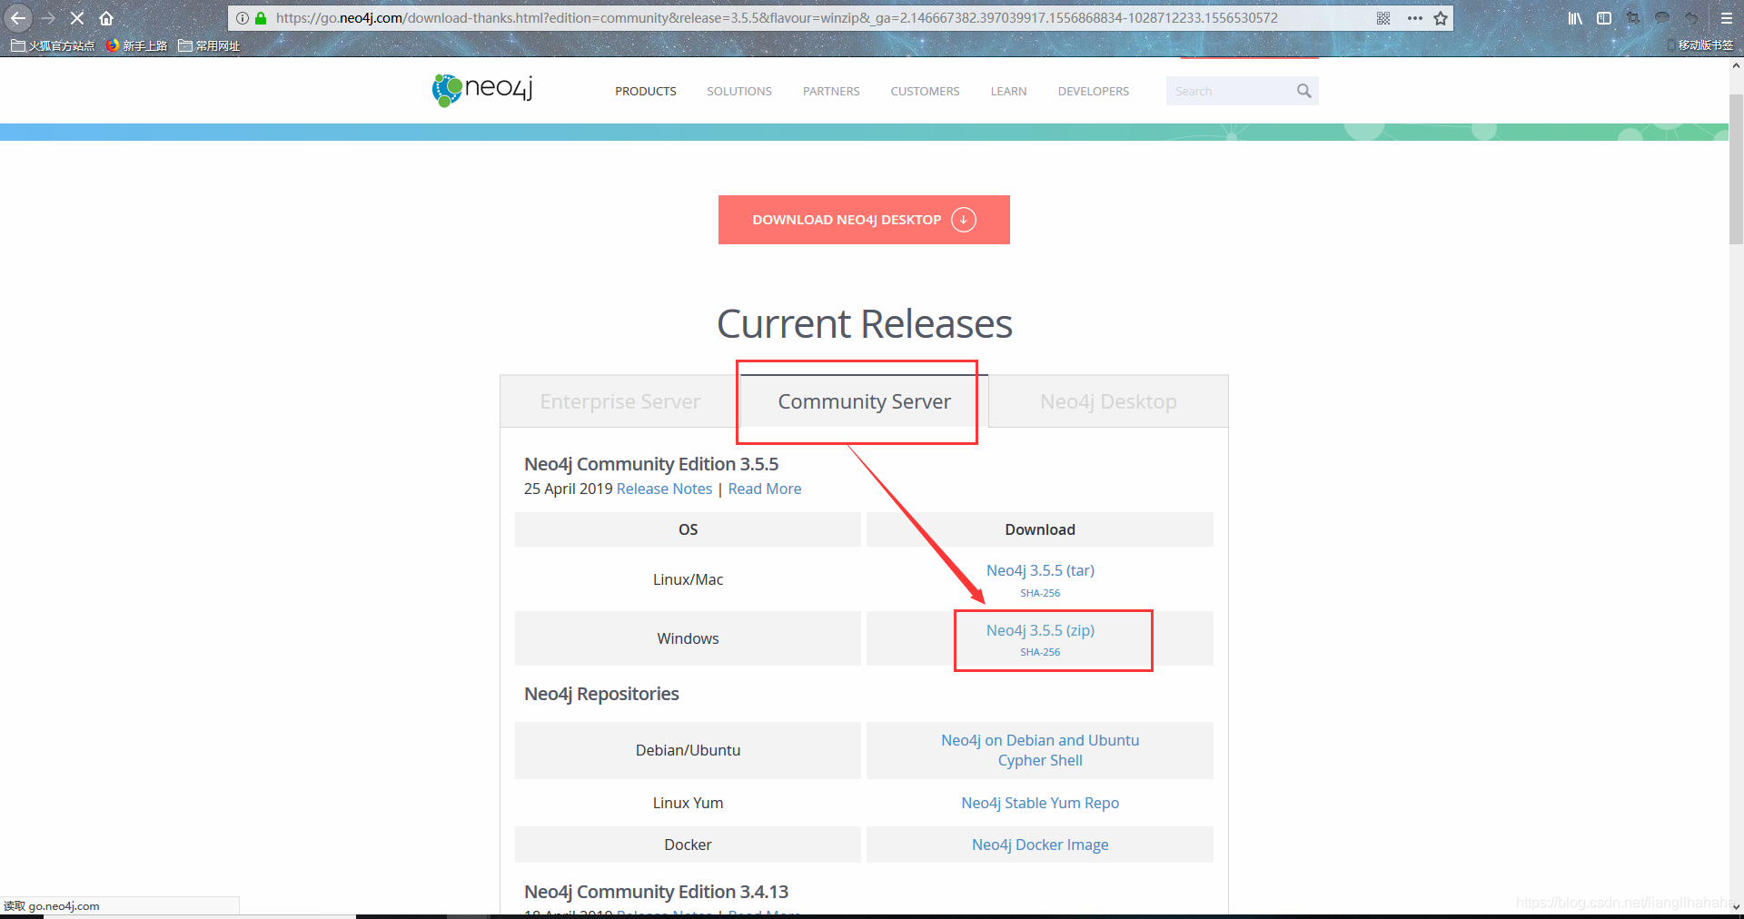Click the search magnifier icon
This screenshot has height=919, width=1744.
click(1303, 91)
